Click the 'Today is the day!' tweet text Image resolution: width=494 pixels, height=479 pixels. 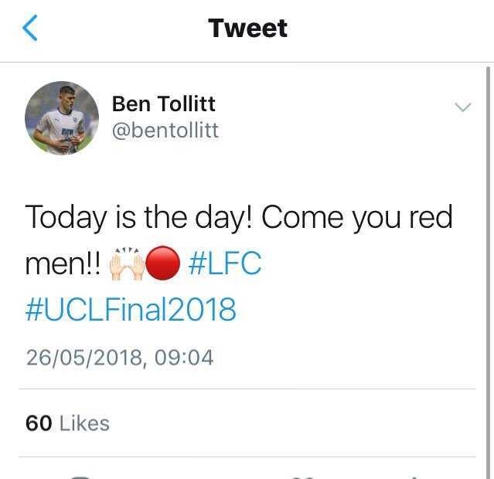click(x=139, y=219)
